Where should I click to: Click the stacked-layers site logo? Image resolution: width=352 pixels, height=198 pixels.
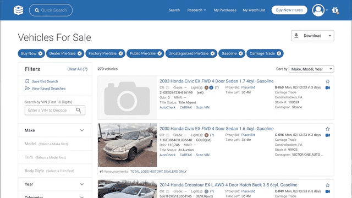coord(18,10)
